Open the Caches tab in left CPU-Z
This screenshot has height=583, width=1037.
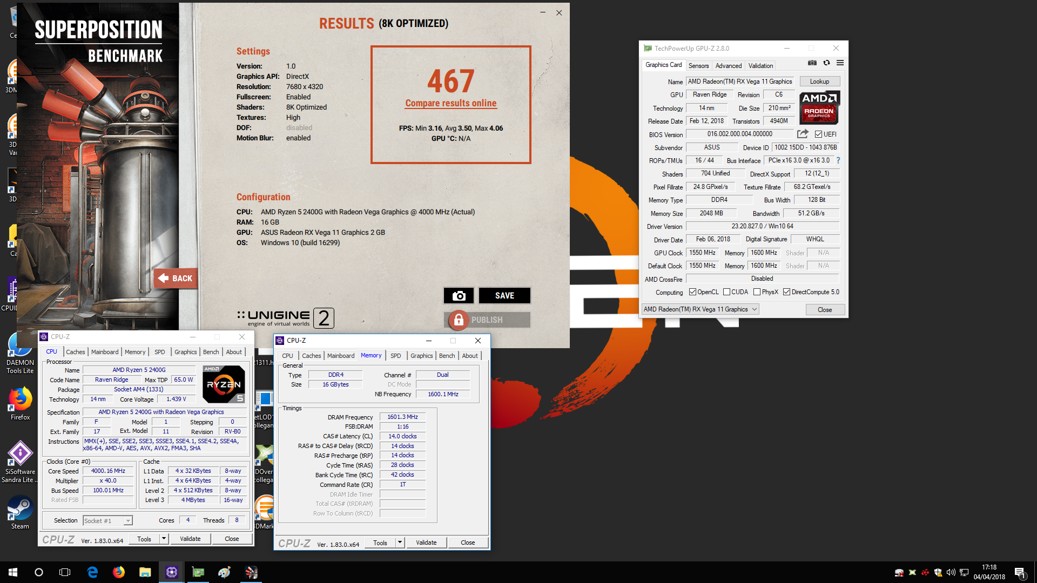[76, 352]
